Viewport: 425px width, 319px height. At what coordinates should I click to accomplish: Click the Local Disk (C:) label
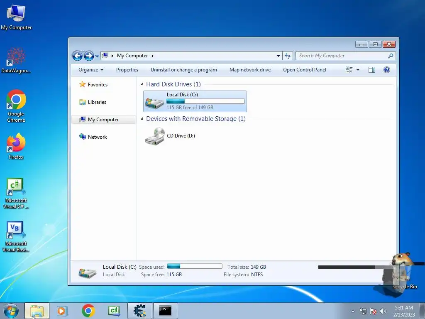182,95
